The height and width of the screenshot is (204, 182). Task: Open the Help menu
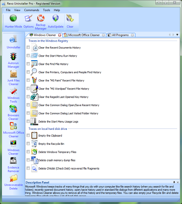57,10
